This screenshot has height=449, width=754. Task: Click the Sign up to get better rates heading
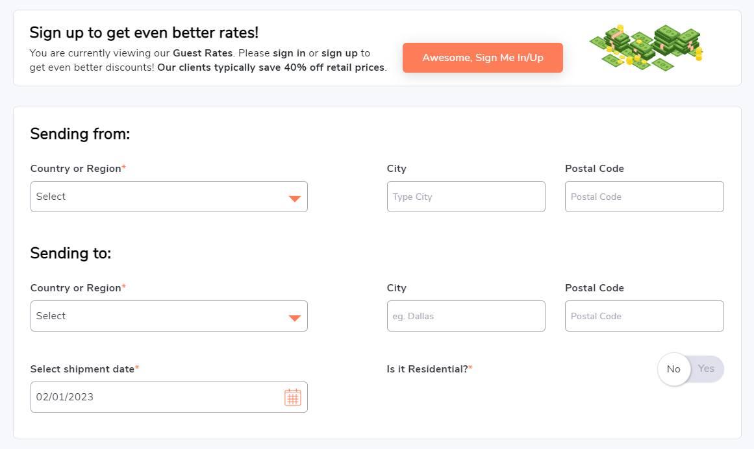(x=144, y=32)
